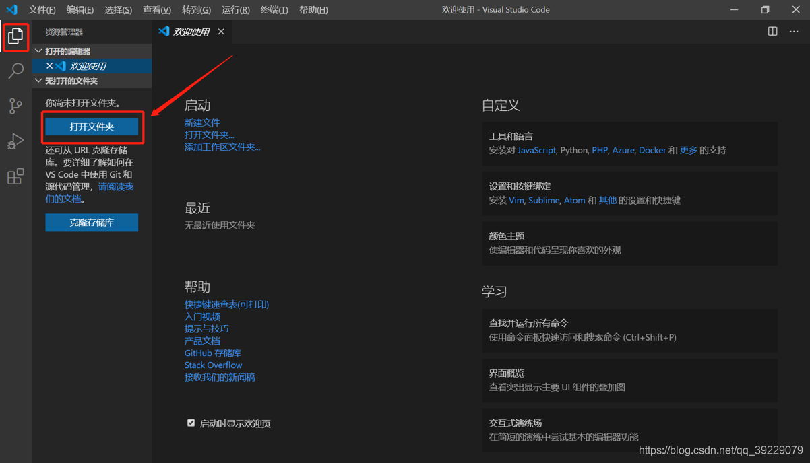This screenshot has width=810, height=463.
Task: Open the 入门视频 link
Action: click(202, 316)
